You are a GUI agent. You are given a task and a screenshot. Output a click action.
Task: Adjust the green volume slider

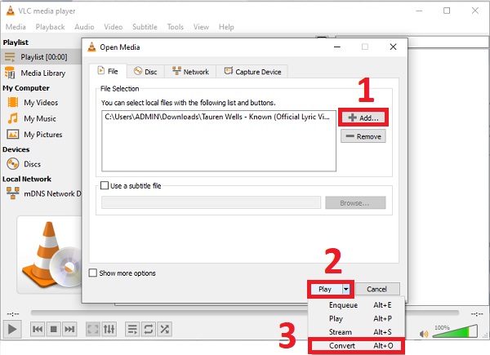tap(455, 331)
